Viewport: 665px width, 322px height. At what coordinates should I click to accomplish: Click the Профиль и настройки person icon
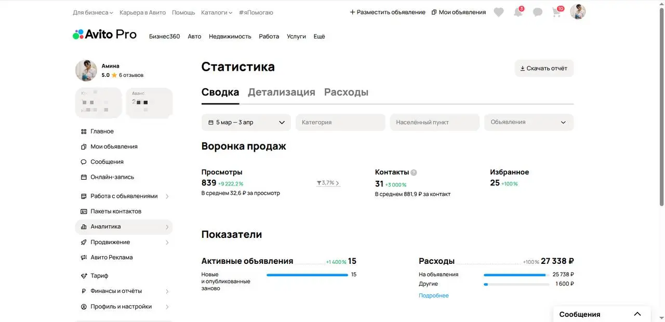click(84, 307)
